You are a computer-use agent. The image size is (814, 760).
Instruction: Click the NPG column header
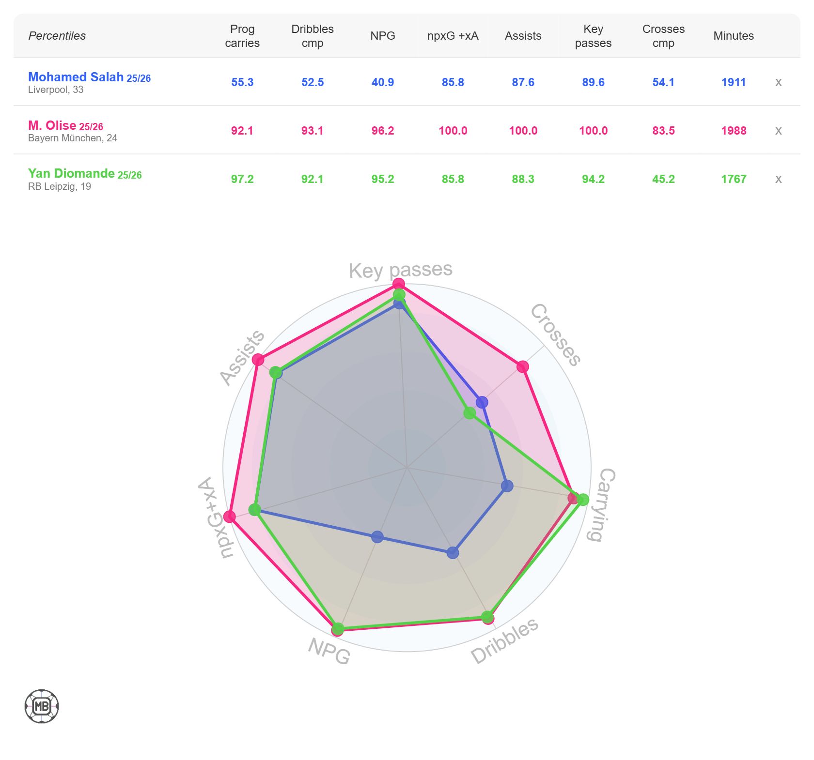pyautogui.click(x=383, y=36)
